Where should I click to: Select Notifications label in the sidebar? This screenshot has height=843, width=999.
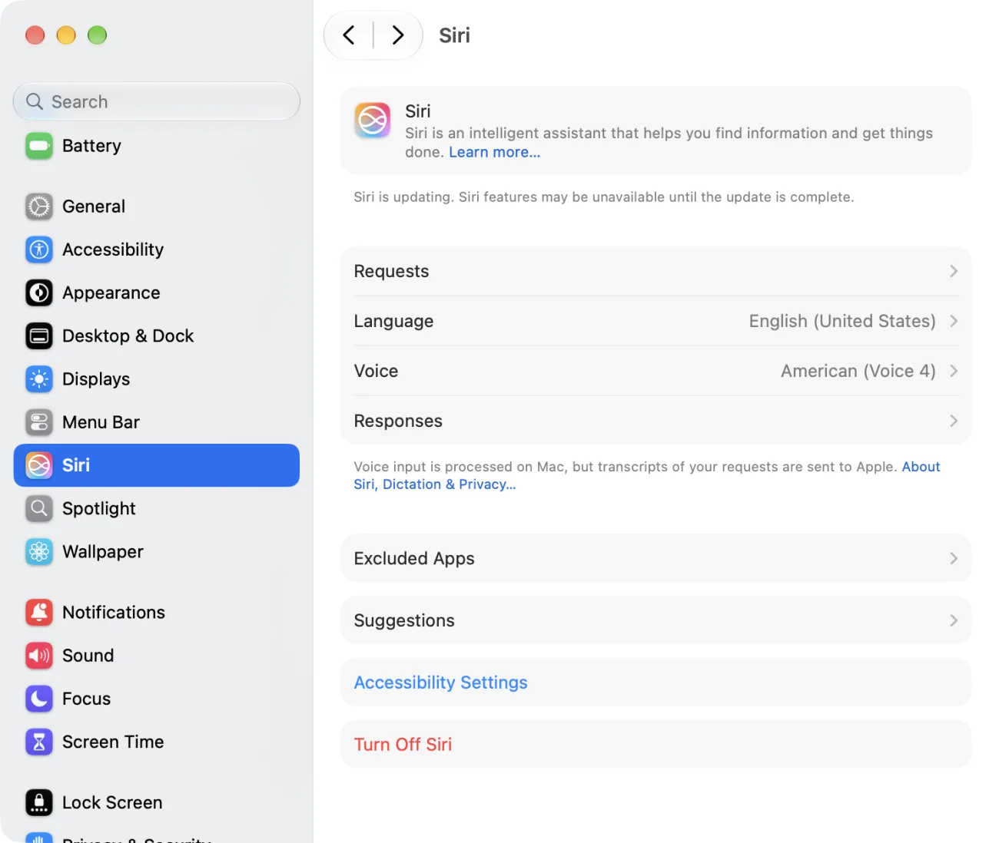114,612
